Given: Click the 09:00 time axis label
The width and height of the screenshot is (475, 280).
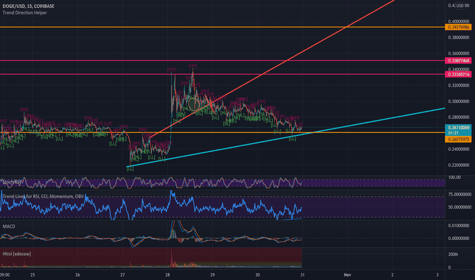Looking at the screenshot, I should [5, 275].
